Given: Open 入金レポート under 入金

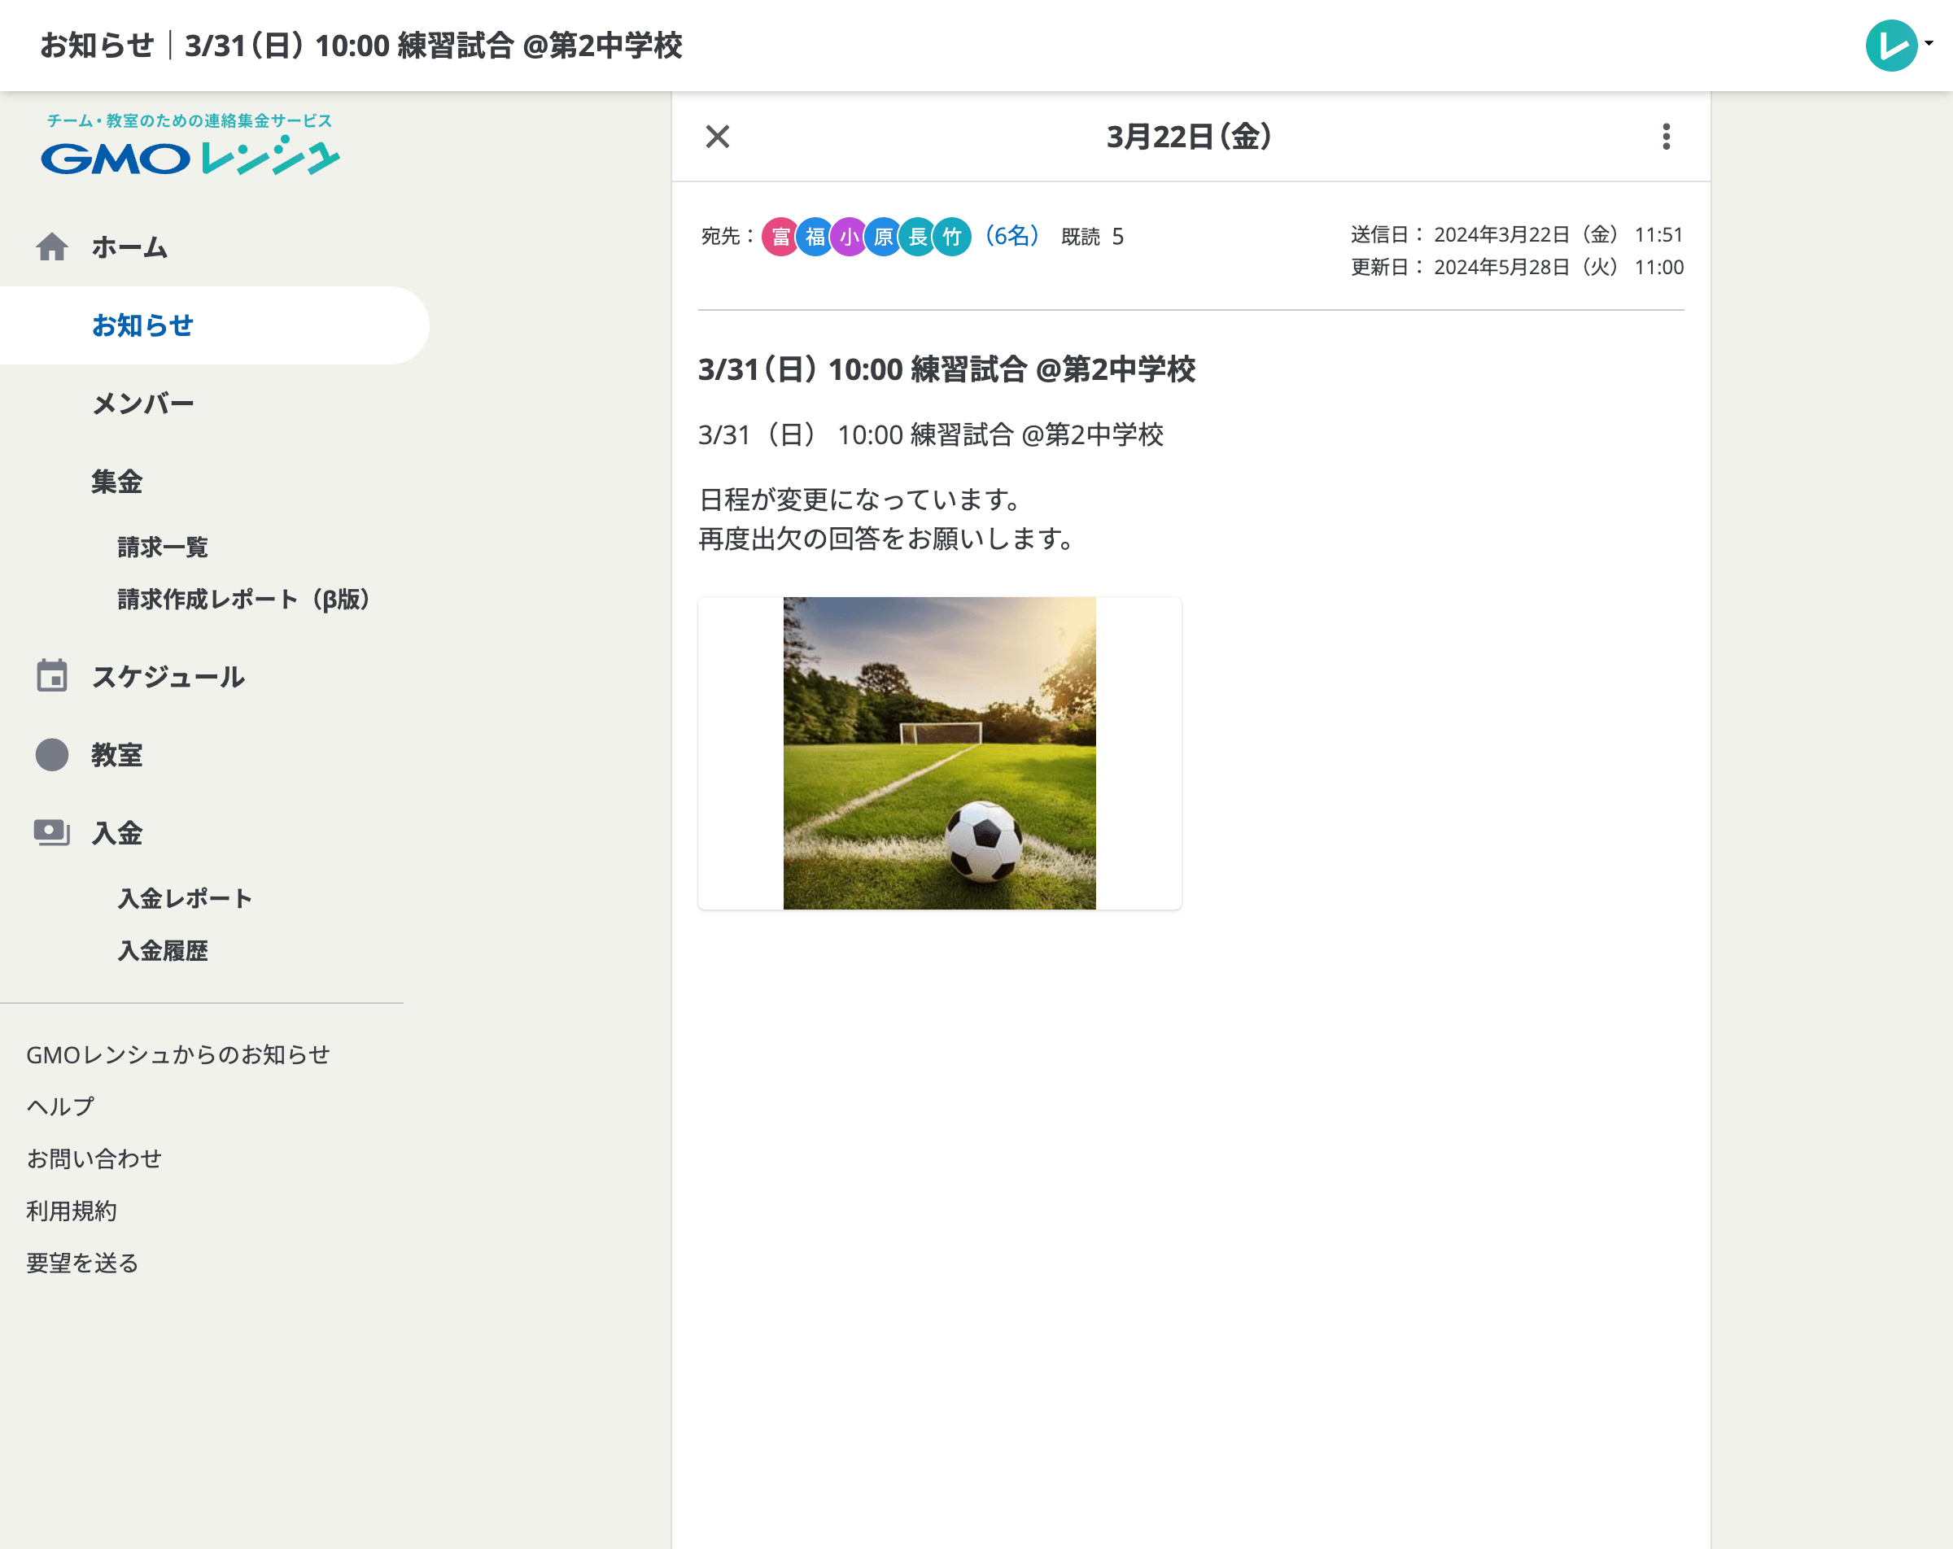Looking at the screenshot, I should [x=182, y=897].
